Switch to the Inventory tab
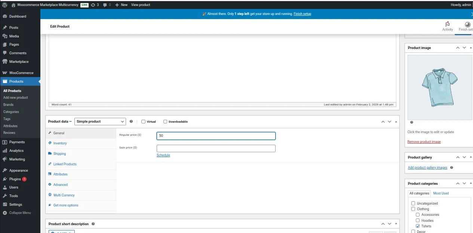This screenshot has width=473, height=233. tap(60, 143)
